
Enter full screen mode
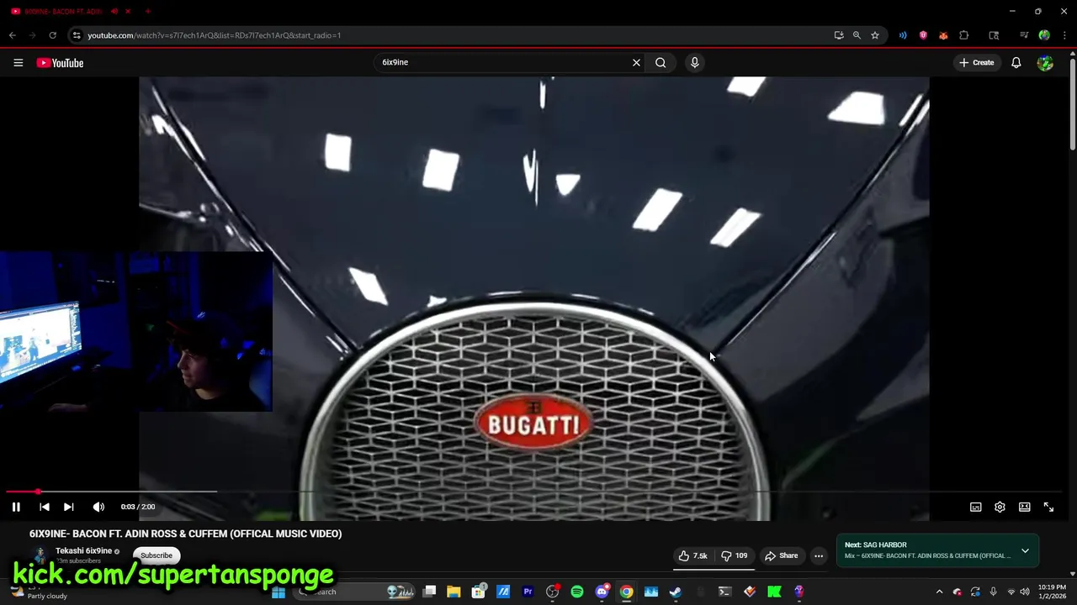coord(1048,507)
